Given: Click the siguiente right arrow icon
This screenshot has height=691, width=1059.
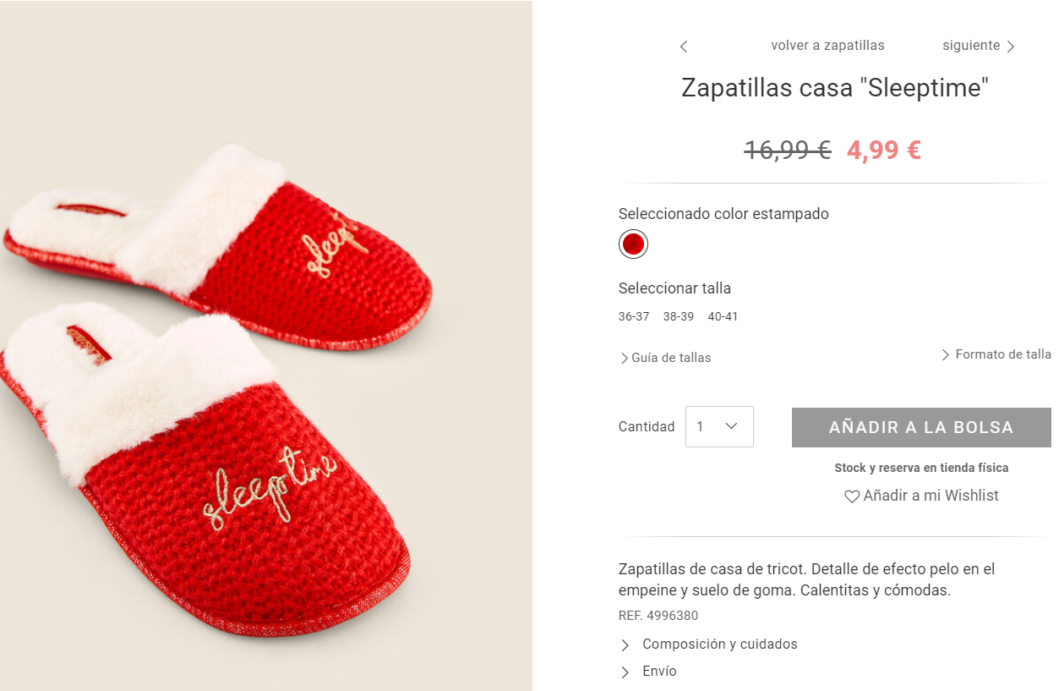Looking at the screenshot, I should tap(1011, 47).
